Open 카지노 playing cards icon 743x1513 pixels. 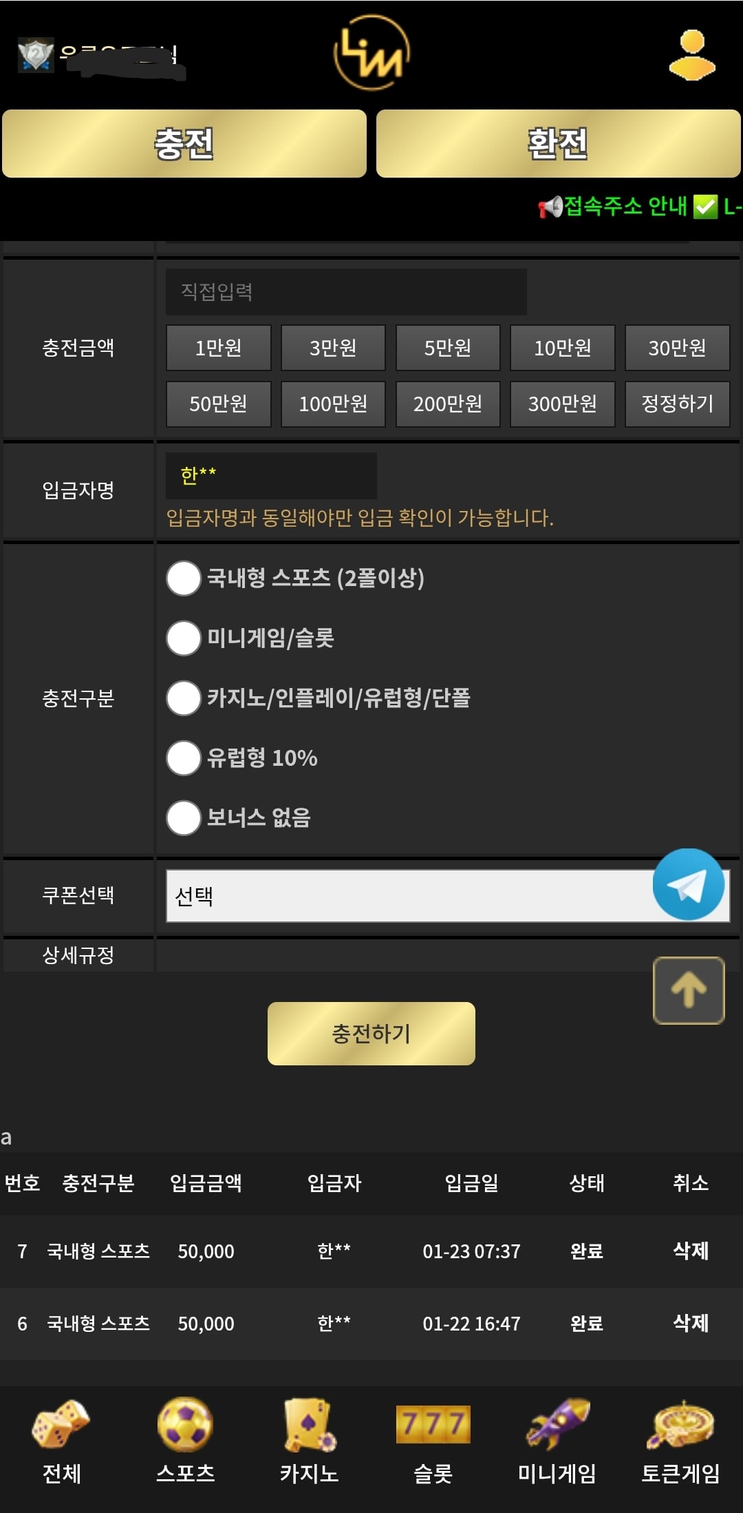click(x=309, y=1424)
